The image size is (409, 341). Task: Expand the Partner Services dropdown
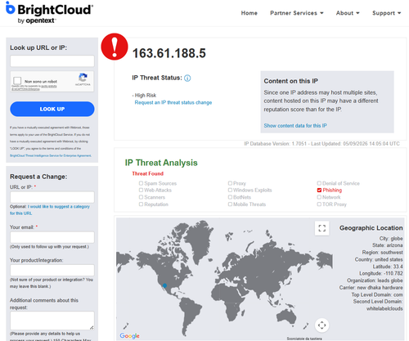(297, 13)
